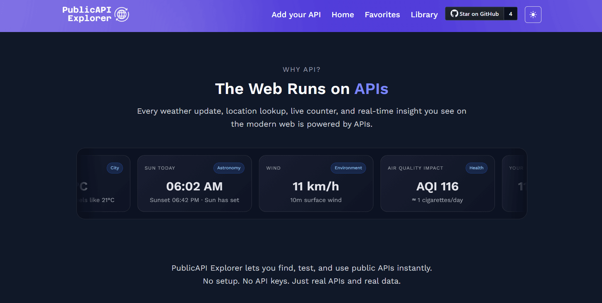Viewport: 602px width, 303px height.
Task: Click the WHY API? heading
Action: pyautogui.click(x=302, y=69)
